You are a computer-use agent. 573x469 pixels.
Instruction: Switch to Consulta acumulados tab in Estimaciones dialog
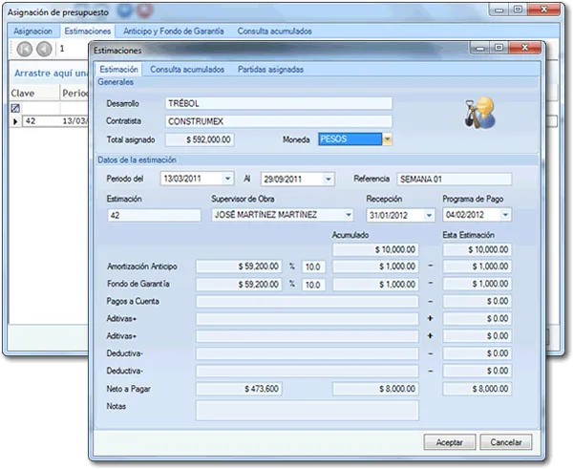[x=187, y=70]
